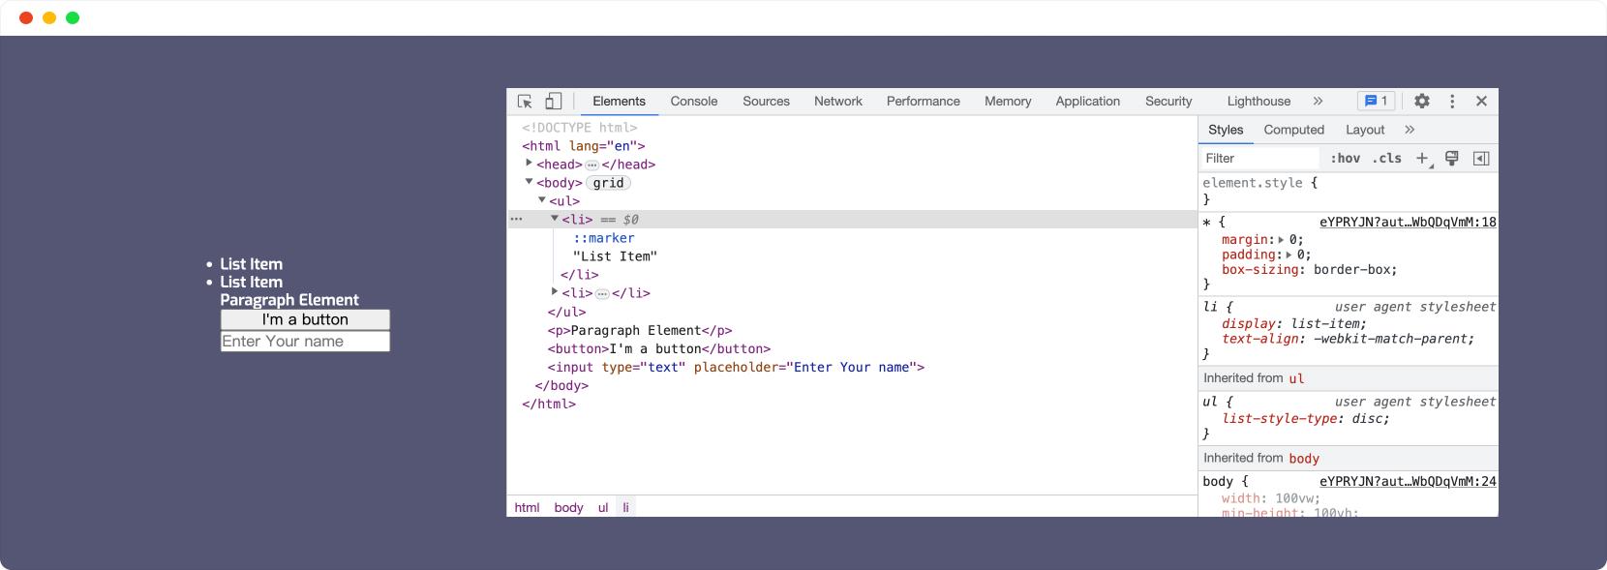
Task: Select the "List Item" text node
Action: pyautogui.click(x=615, y=256)
